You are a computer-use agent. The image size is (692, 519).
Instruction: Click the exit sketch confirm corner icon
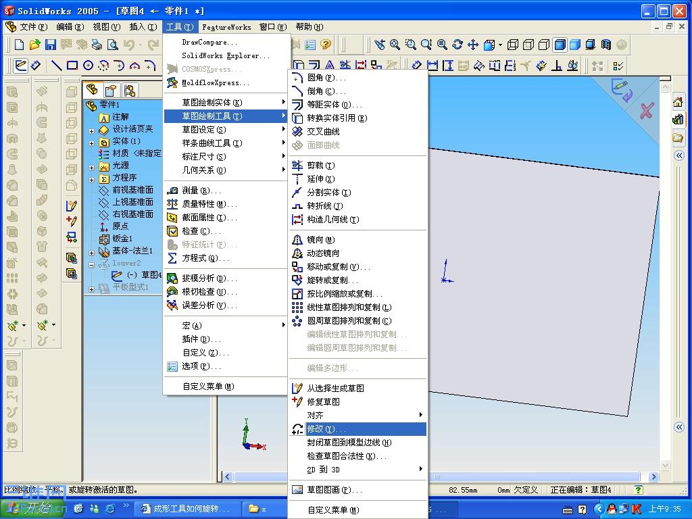622,90
